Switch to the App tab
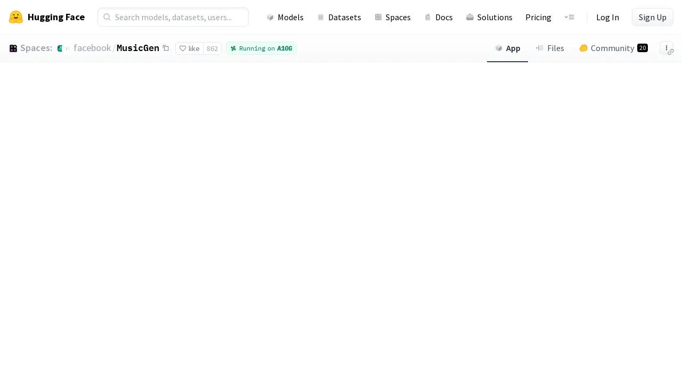Screen dimensions: 682x383 507,48
